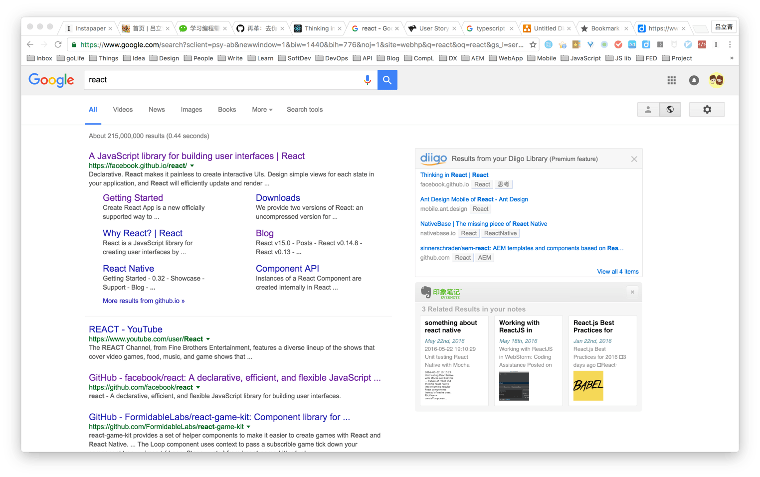This screenshot has width=760, height=477.
Task: Open dropdown arrow next to react-game-kit URL
Action: (248, 427)
